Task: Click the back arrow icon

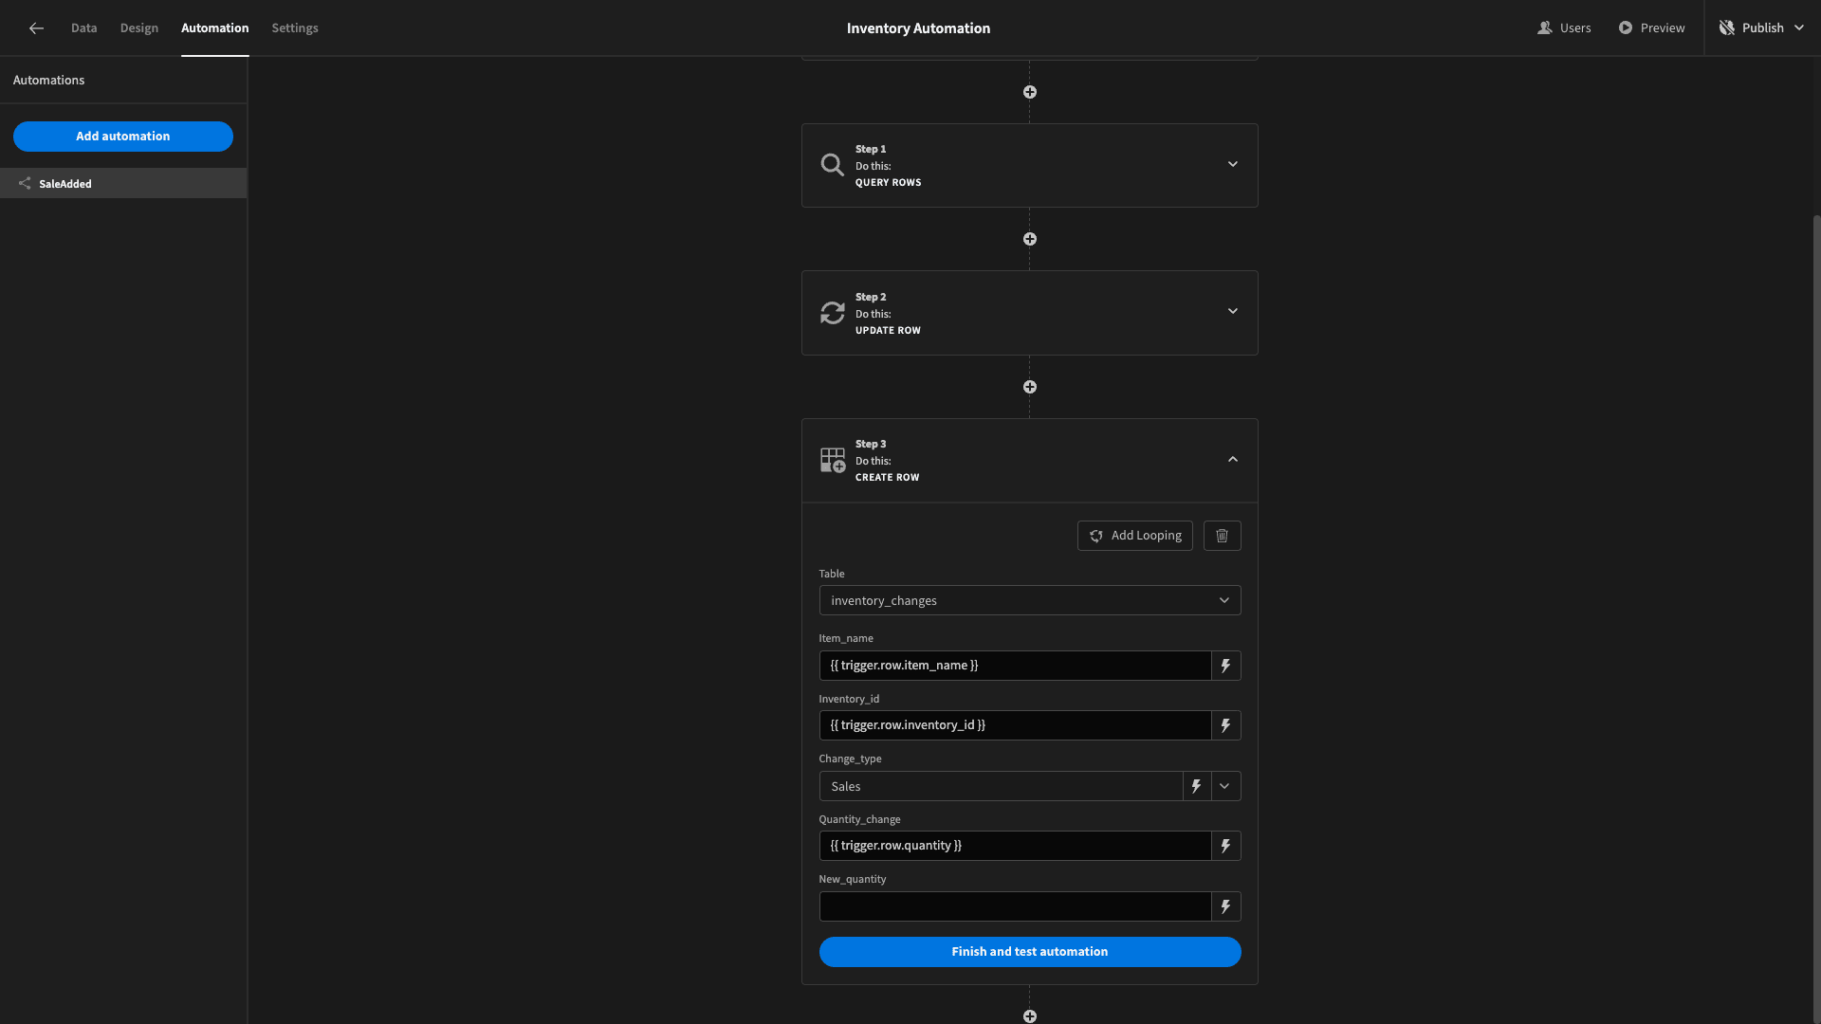Action: [x=36, y=28]
